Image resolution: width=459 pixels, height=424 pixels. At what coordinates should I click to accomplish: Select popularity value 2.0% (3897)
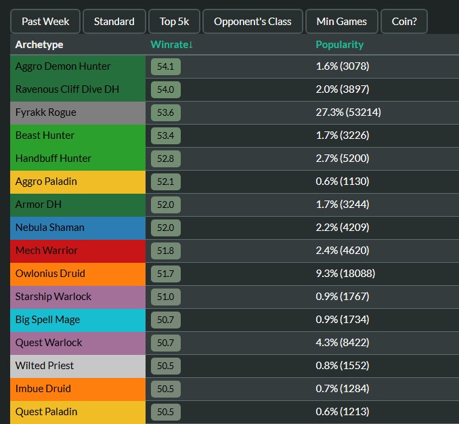[x=343, y=89]
